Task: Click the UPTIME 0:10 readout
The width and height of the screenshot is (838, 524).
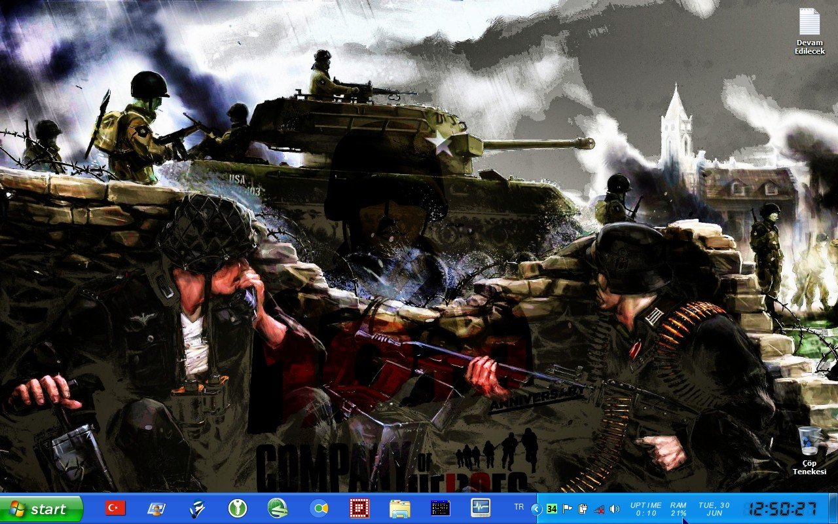Action: coord(646,509)
